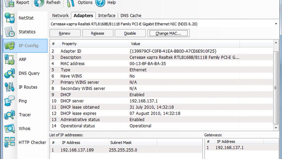Click the NetStat label in sidebar
282x159 pixels.
click(x=26, y=18)
